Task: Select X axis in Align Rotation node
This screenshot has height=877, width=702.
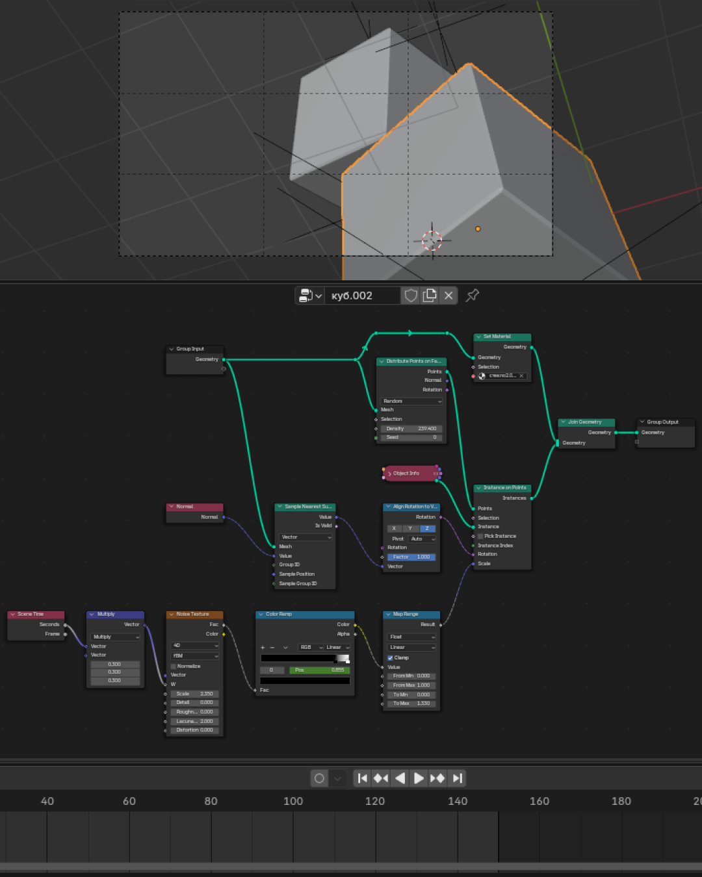Action: pos(394,528)
